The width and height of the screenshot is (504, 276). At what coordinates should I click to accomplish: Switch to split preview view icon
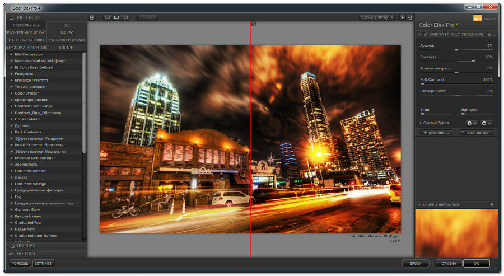116,17
